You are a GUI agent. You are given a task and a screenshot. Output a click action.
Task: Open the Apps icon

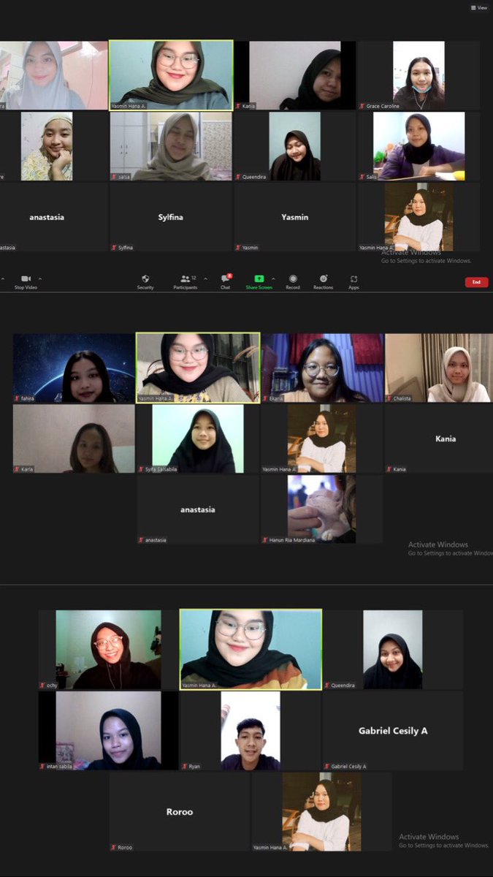[353, 278]
